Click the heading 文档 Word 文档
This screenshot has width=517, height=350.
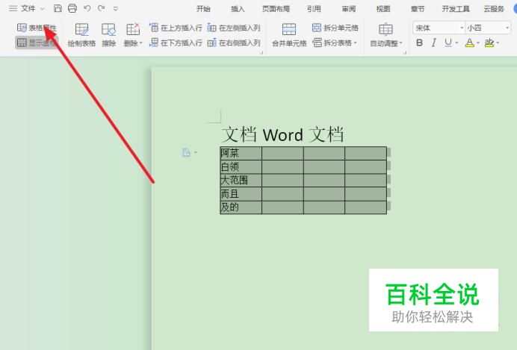click(x=283, y=134)
